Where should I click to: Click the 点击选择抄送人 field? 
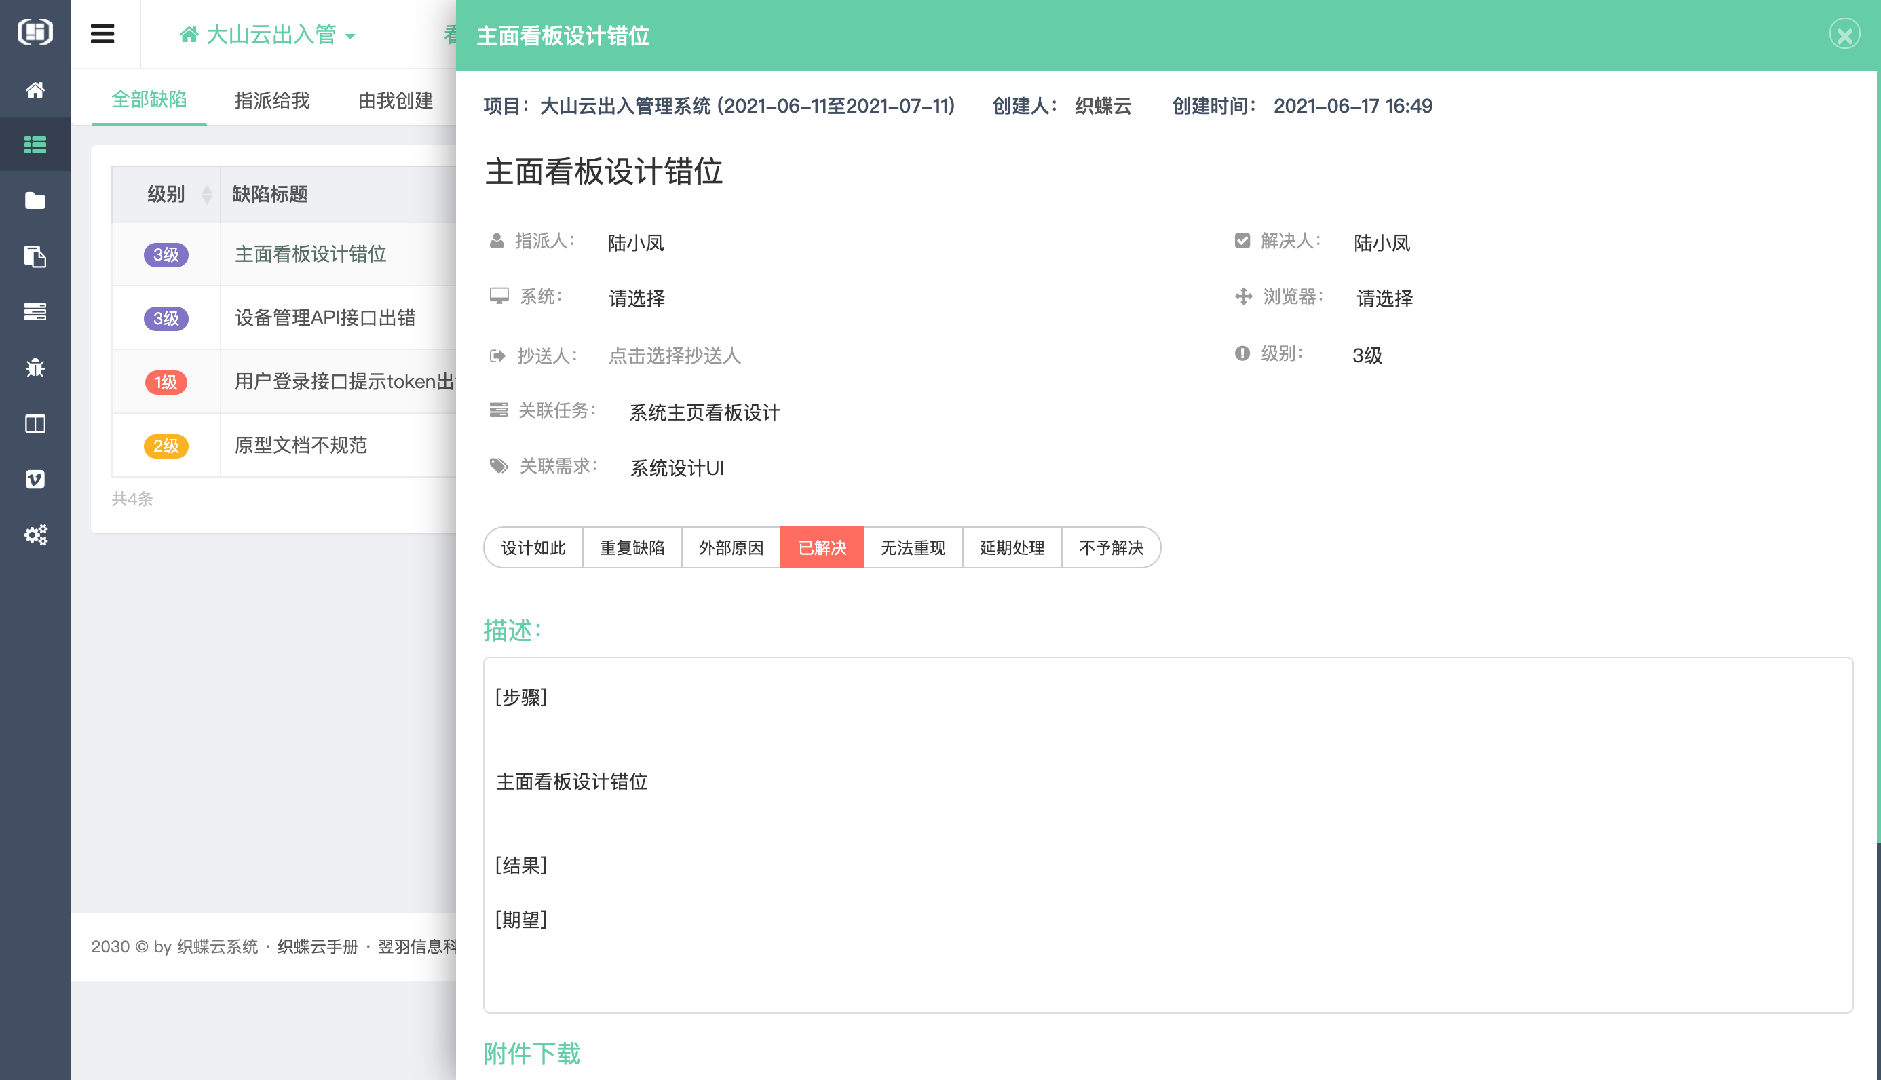pos(674,356)
